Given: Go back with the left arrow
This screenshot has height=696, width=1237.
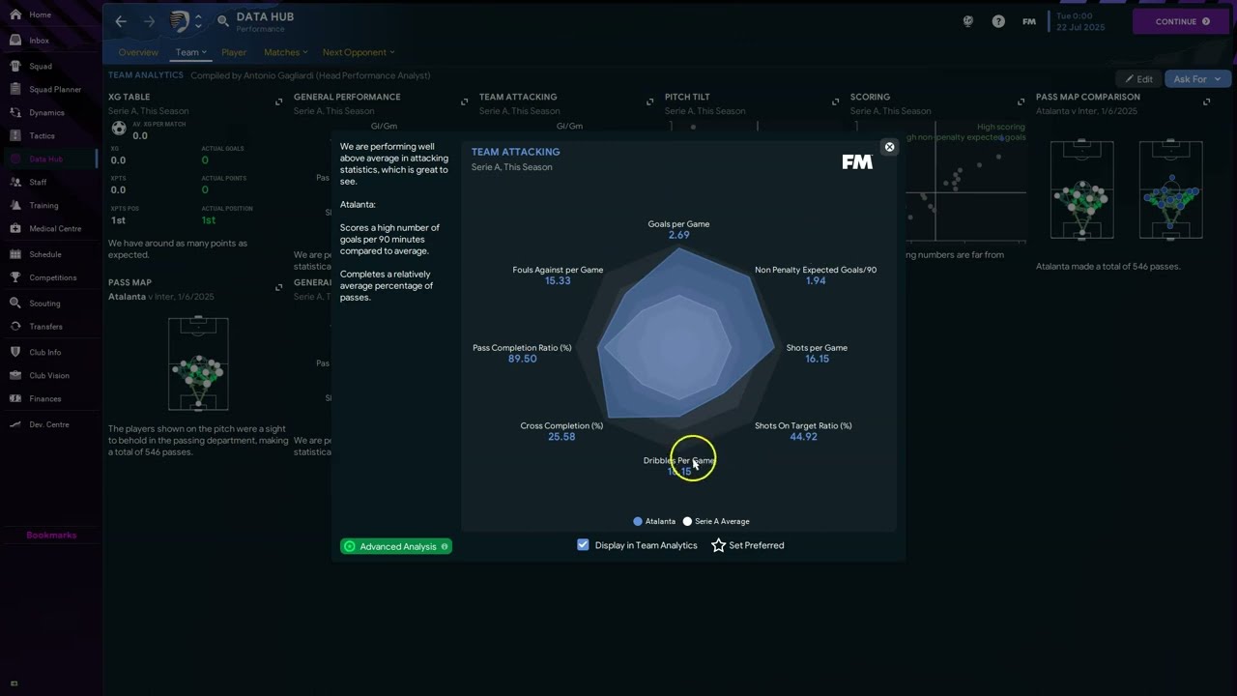Looking at the screenshot, I should pyautogui.click(x=121, y=21).
